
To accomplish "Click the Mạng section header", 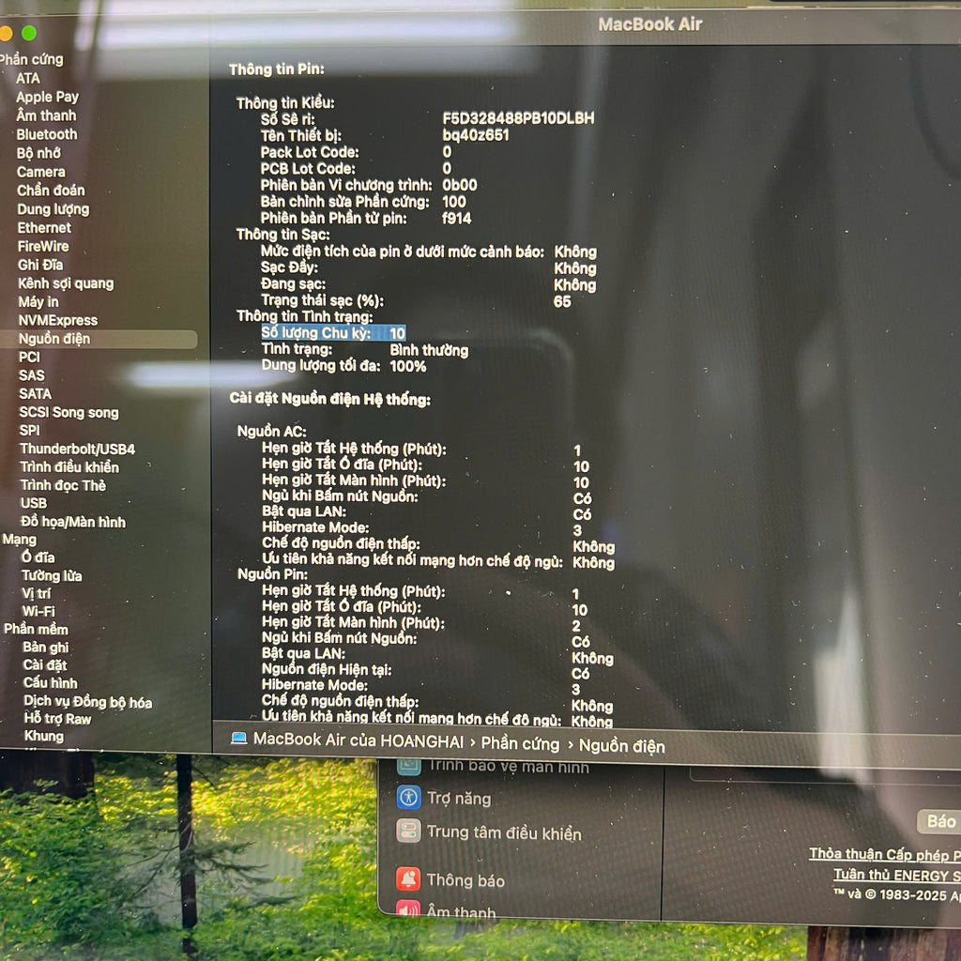I will click(x=19, y=540).
